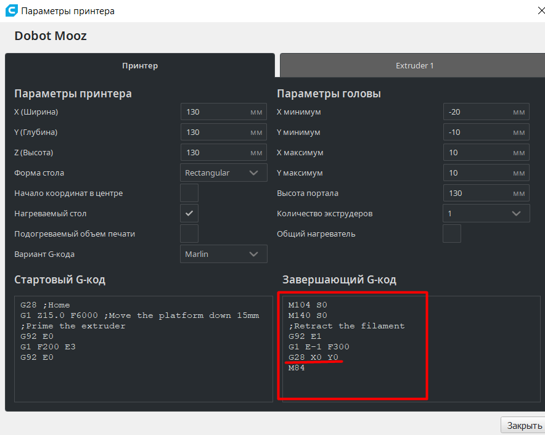Click the 'G1 E-1 F300' line
This screenshot has width=545, height=435.
point(319,347)
